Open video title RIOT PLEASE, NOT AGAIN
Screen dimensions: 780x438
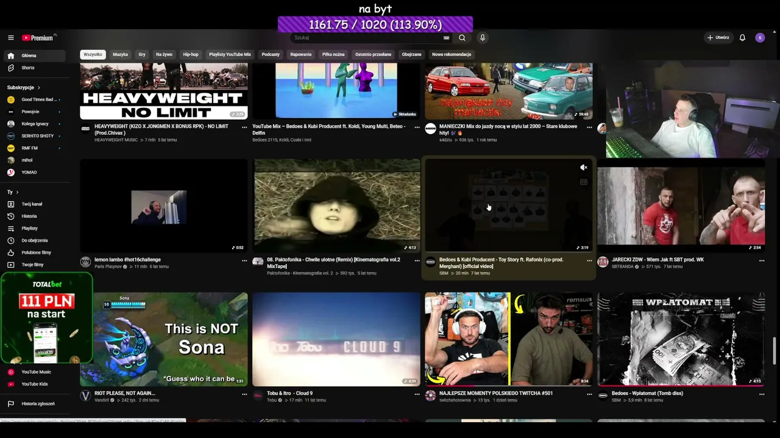(125, 393)
